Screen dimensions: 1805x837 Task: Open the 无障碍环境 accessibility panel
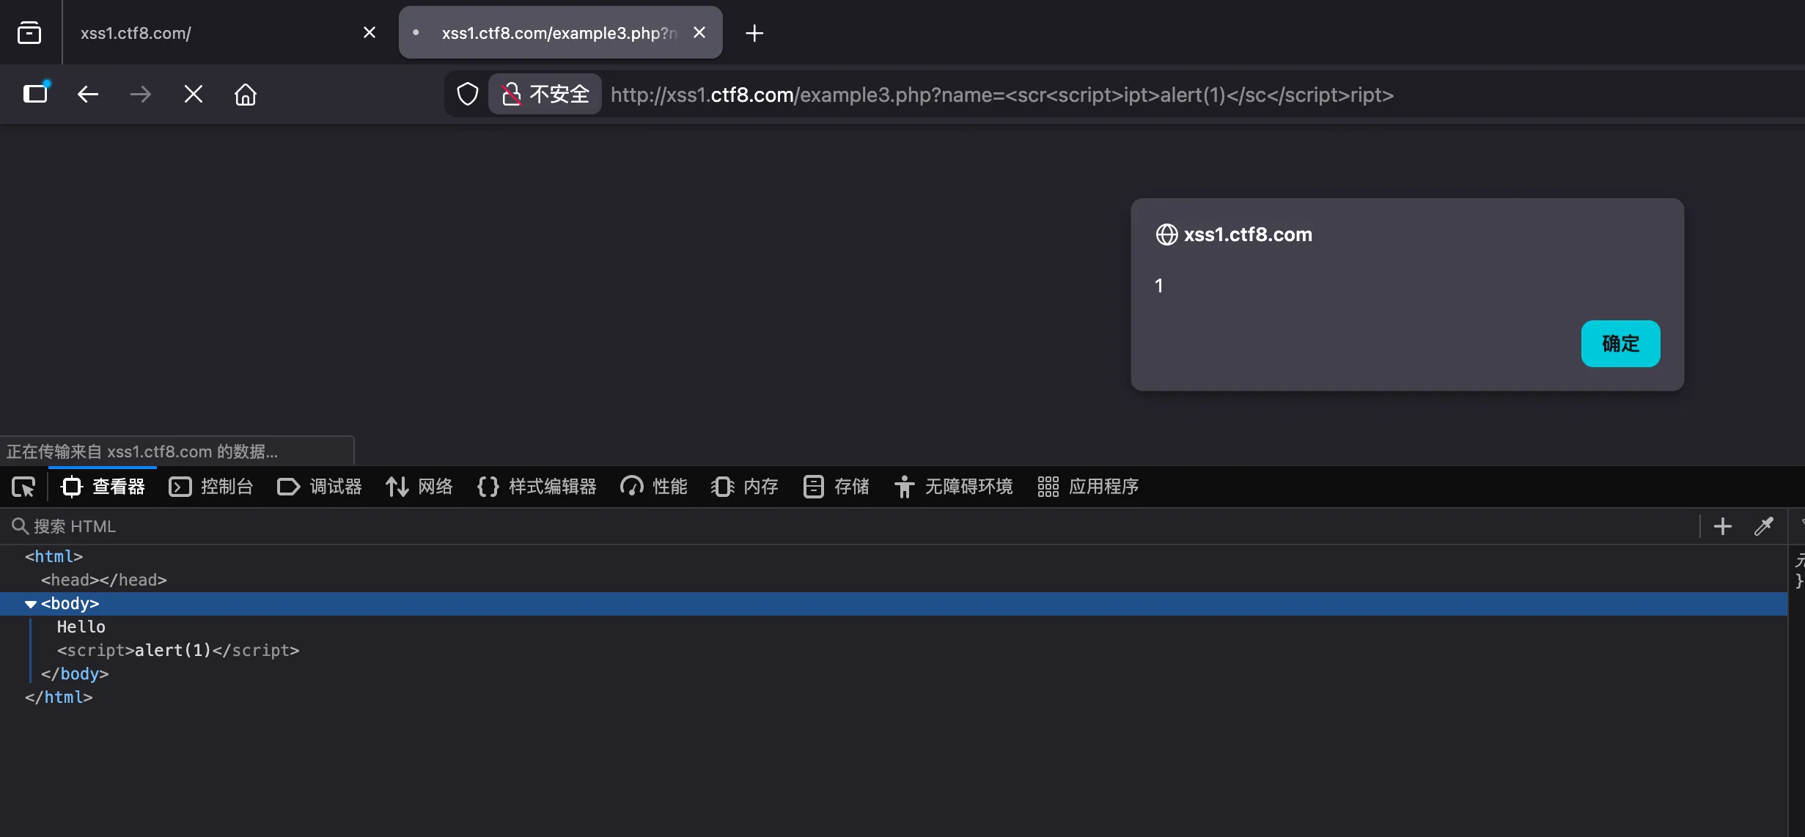point(953,487)
